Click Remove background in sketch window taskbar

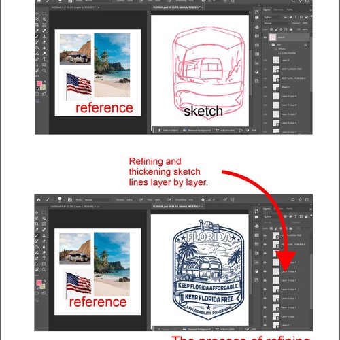(197, 131)
